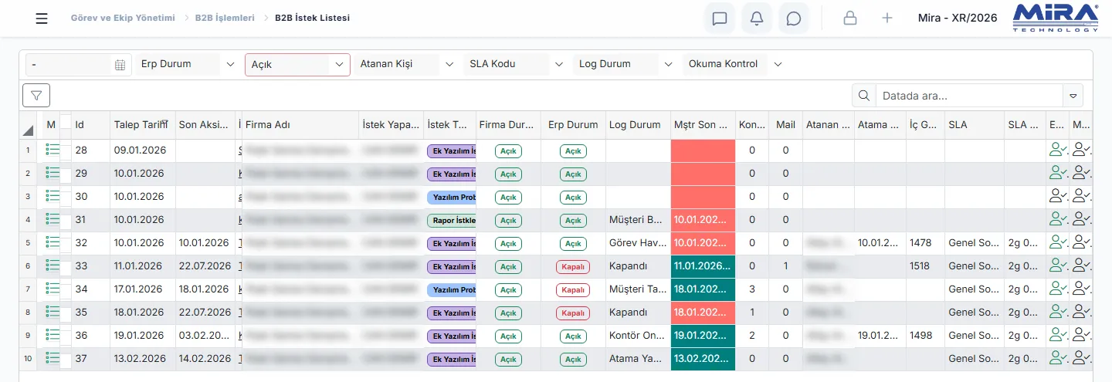Go to Görev ve Ekip Yönetimi breadcrumb
The width and height of the screenshot is (1112, 382).
point(123,18)
